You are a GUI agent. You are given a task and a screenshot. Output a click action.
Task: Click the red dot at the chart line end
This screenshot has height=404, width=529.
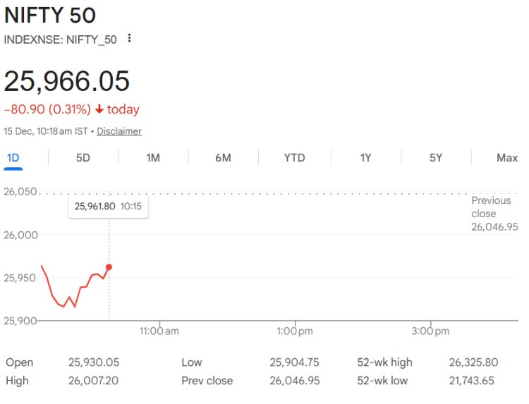[109, 267]
